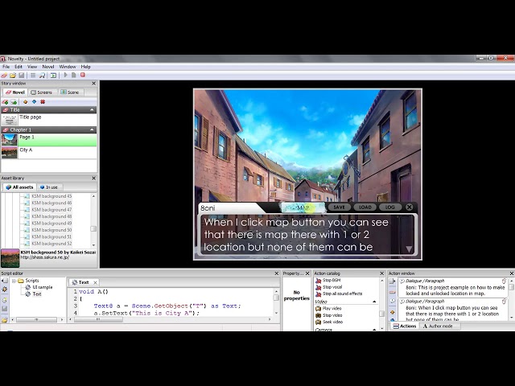
Task: Open the UI sample script
Action: pos(43,287)
